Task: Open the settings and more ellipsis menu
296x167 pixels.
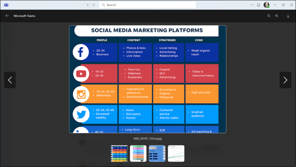Action: click(x=252, y=5)
